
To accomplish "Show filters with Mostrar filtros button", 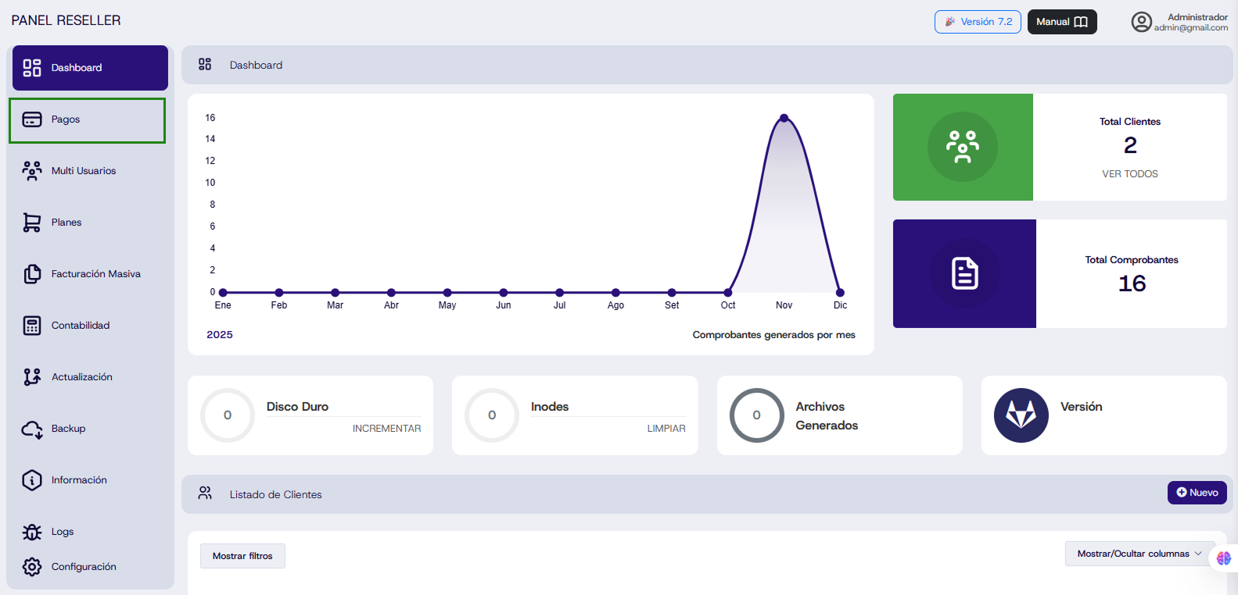I will pos(242,556).
